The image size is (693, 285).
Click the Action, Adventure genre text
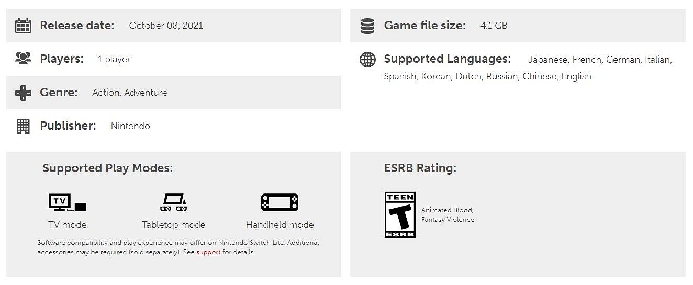pos(130,93)
